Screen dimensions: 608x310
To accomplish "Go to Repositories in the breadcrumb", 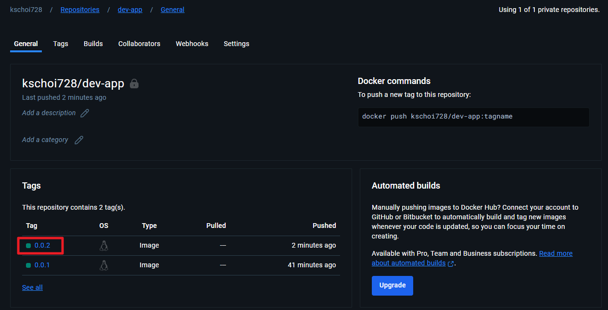I will pyautogui.click(x=80, y=10).
